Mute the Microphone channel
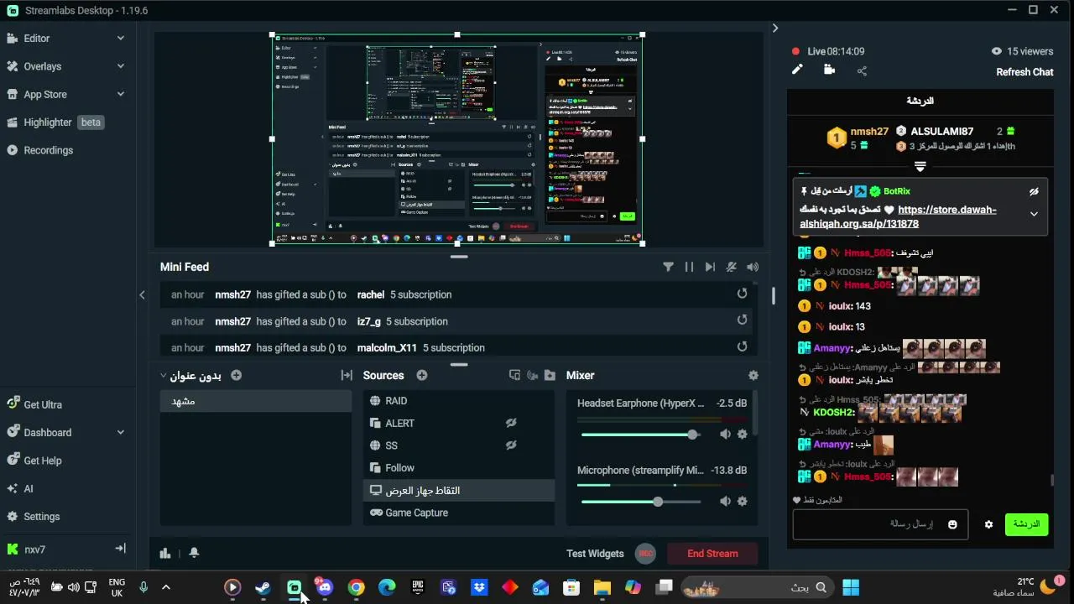The width and height of the screenshot is (1074, 604). pyautogui.click(x=725, y=502)
